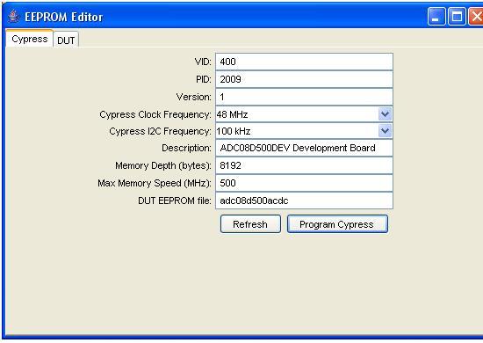Click the 'Memory Depth (bytes):' label

[163, 165]
